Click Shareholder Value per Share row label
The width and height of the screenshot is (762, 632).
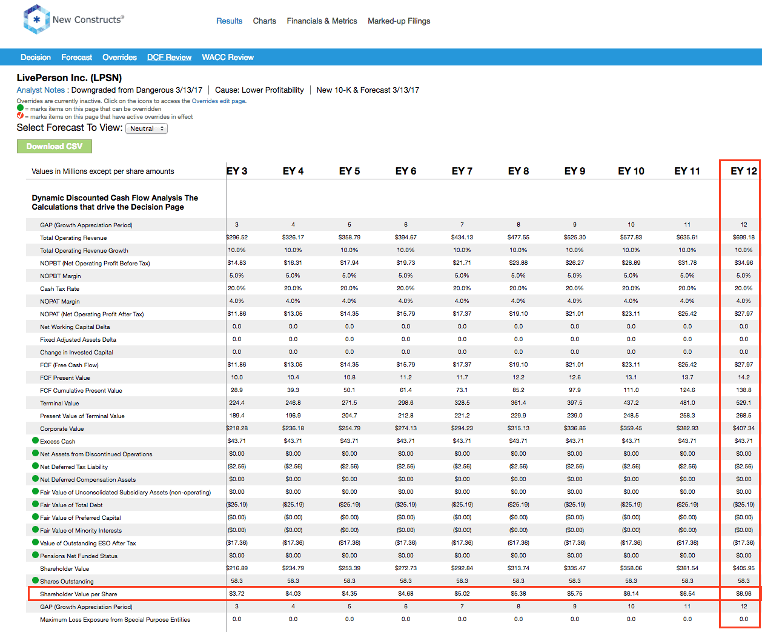[79, 594]
